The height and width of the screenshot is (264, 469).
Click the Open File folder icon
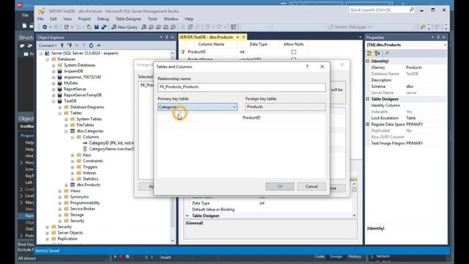point(89,27)
